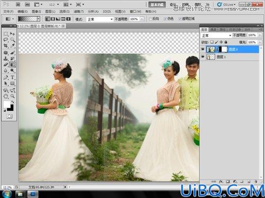Viewport: 265px width, 198px height.
Task: Select the Clone Stamp tool
Action: (x=6, y=59)
